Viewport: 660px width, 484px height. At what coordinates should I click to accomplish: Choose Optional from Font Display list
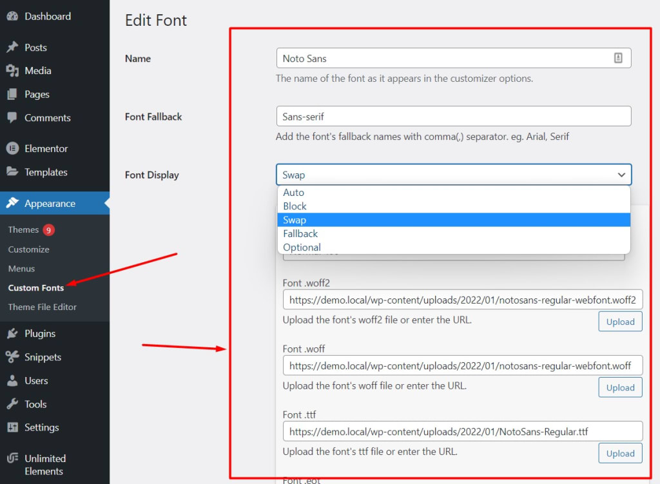pos(454,247)
